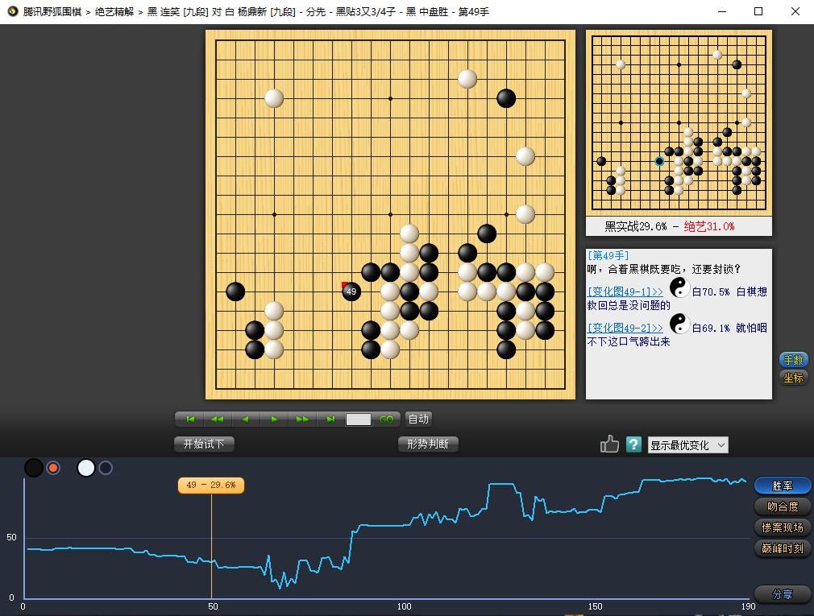
Task: Click the thumbs-up like icon
Action: [x=609, y=444]
